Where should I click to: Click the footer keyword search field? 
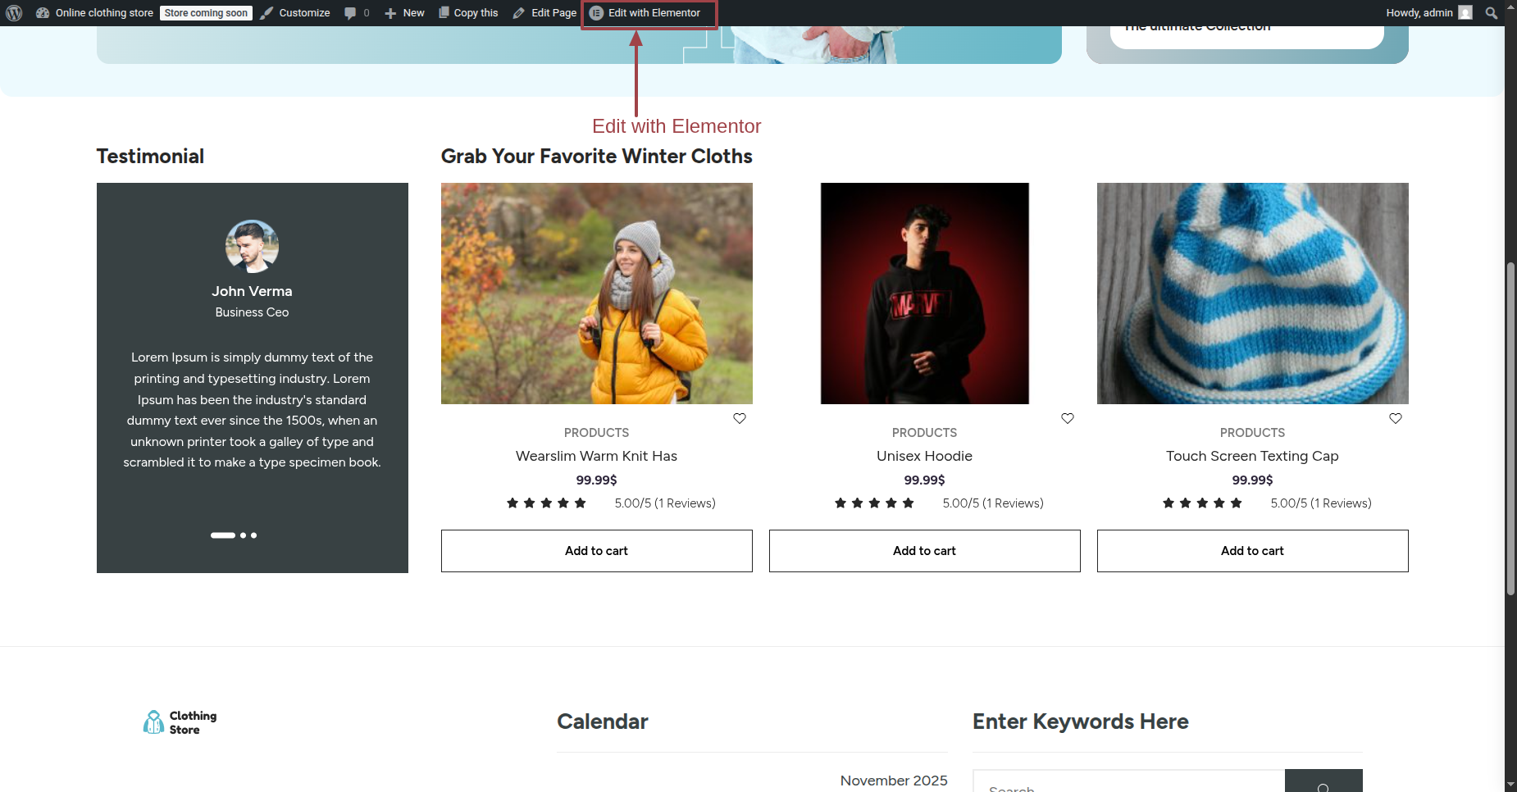click(1128, 781)
